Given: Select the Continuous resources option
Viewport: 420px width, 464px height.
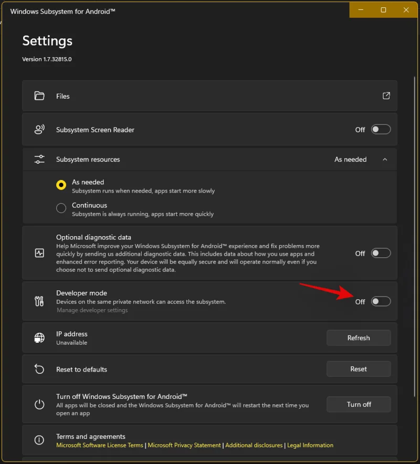Looking at the screenshot, I should (61, 208).
